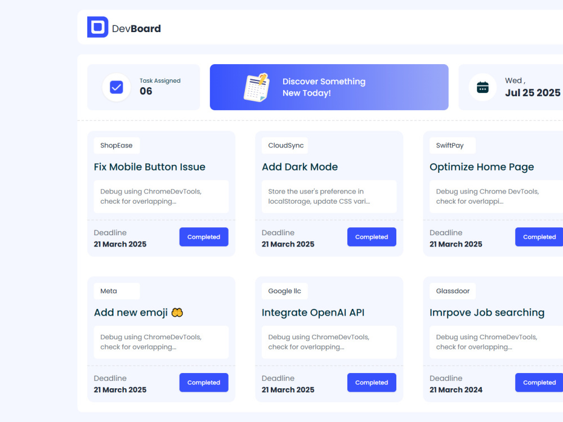
Task: Click Completed on Optimize Home Page card
Action: 539,237
